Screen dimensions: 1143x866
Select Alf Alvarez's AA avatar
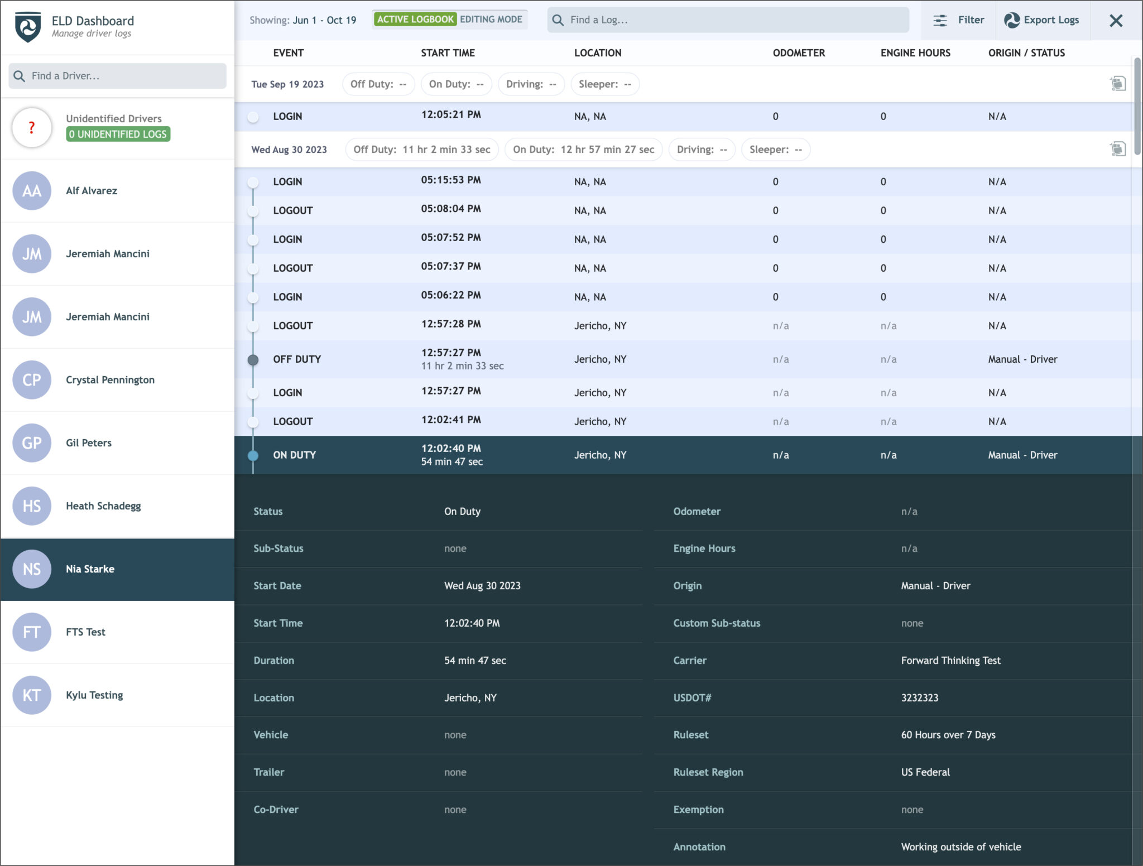[x=32, y=190]
